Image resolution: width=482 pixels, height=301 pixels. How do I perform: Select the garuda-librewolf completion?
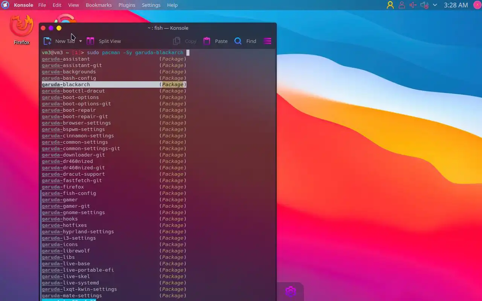[114, 251]
